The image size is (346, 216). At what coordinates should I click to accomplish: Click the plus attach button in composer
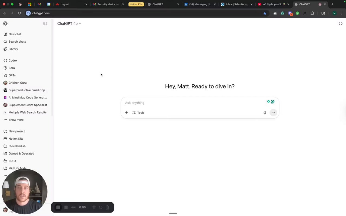[127, 113]
